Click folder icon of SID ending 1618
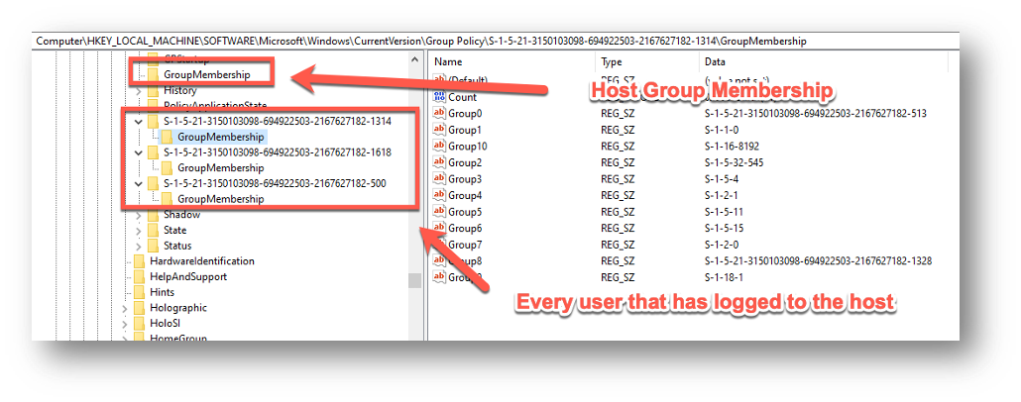 click(154, 152)
